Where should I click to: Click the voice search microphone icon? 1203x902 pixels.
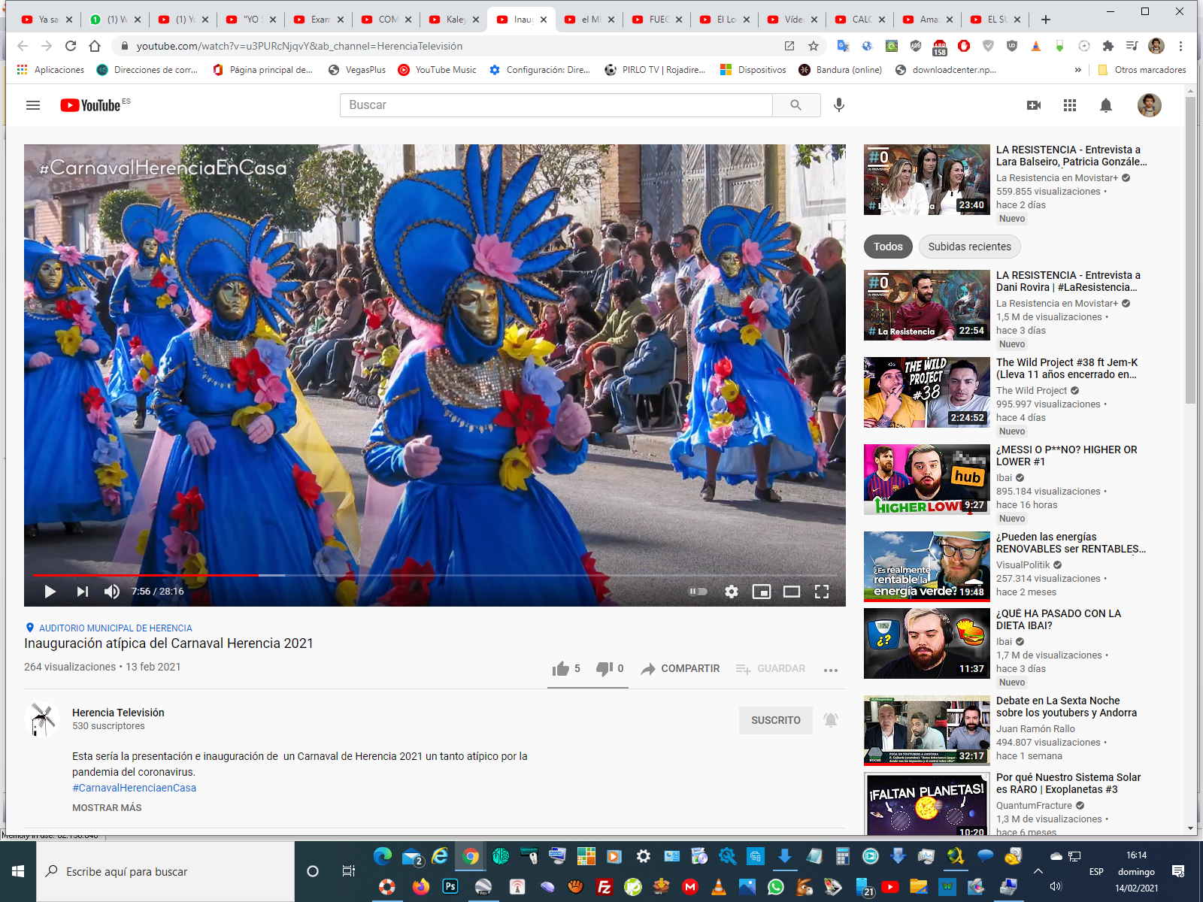coord(839,105)
